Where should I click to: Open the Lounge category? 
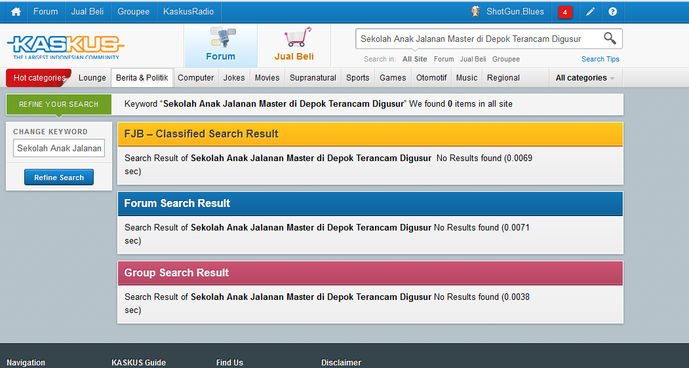(x=92, y=78)
